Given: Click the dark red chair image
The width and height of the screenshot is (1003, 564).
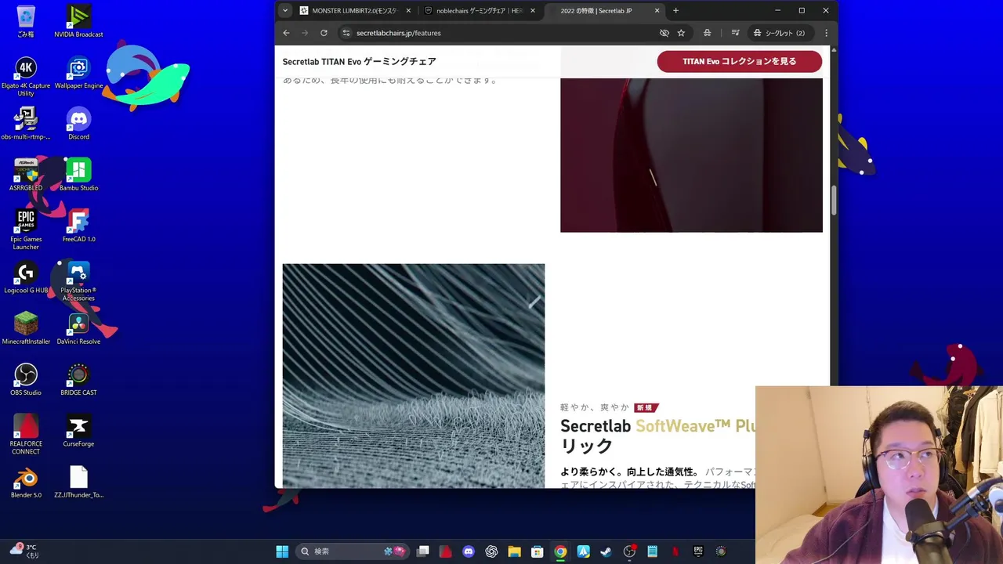Looking at the screenshot, I should [691, 155].
